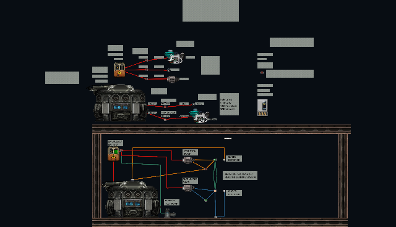Select the lower pump with blue wires inside the hull
396x227 pixels.
point(187,188)
